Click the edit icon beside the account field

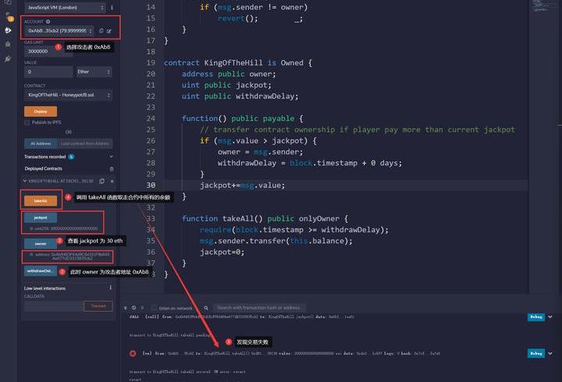point(109,31)
